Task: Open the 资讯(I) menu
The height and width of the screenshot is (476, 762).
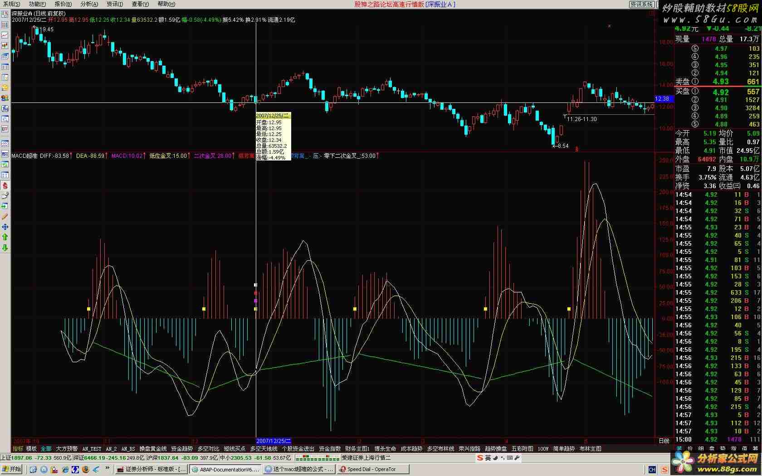Action: point(115,4)
